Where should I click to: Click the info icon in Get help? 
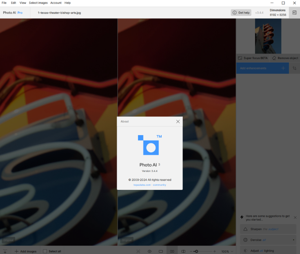tap(235, 13)
